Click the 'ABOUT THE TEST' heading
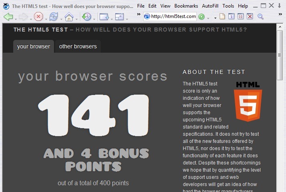The height and width of the screenshot is (192, 286). [214, 72]
